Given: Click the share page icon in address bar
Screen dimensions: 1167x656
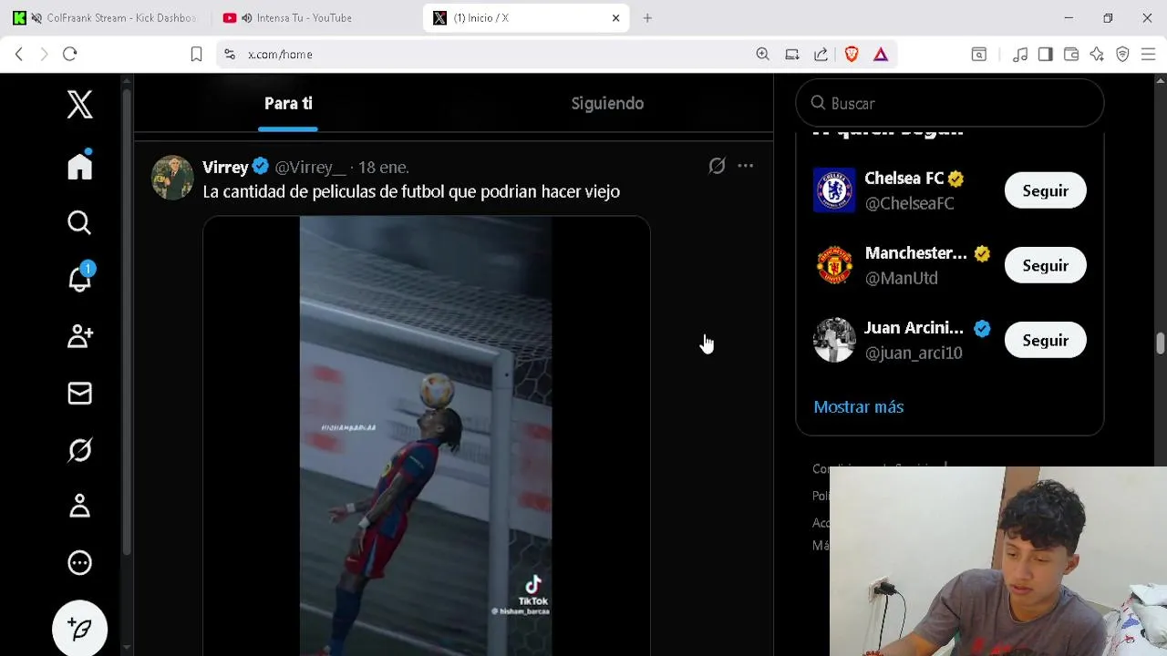Looking at the screenshot, I should [821, 55].
